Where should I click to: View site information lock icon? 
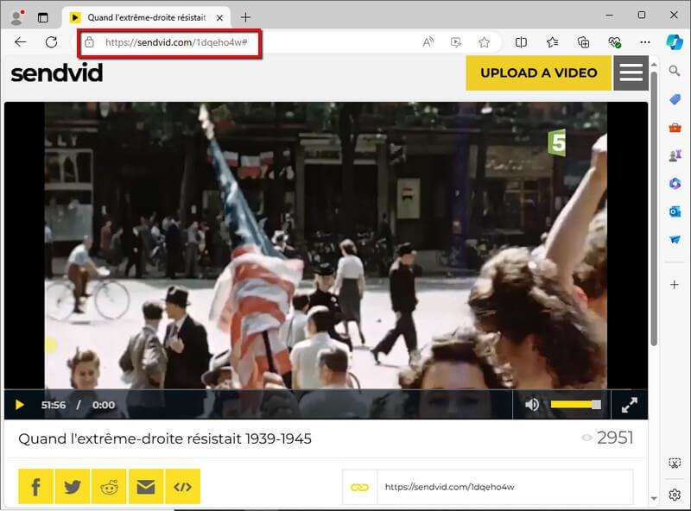90,42
